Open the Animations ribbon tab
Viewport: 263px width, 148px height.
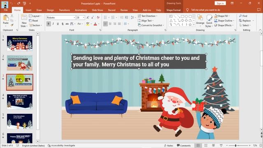tap(81, 10)
